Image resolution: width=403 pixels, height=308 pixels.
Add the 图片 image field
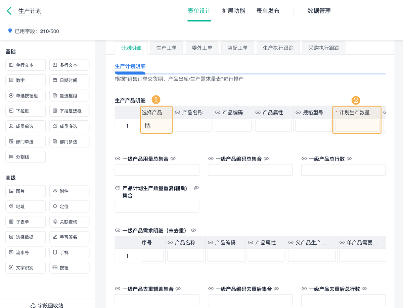click(26, 191)
